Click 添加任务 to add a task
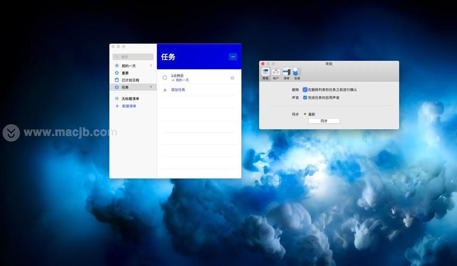Image resolution: width=457 pixels, height=266 pixels. pos(178,90)
